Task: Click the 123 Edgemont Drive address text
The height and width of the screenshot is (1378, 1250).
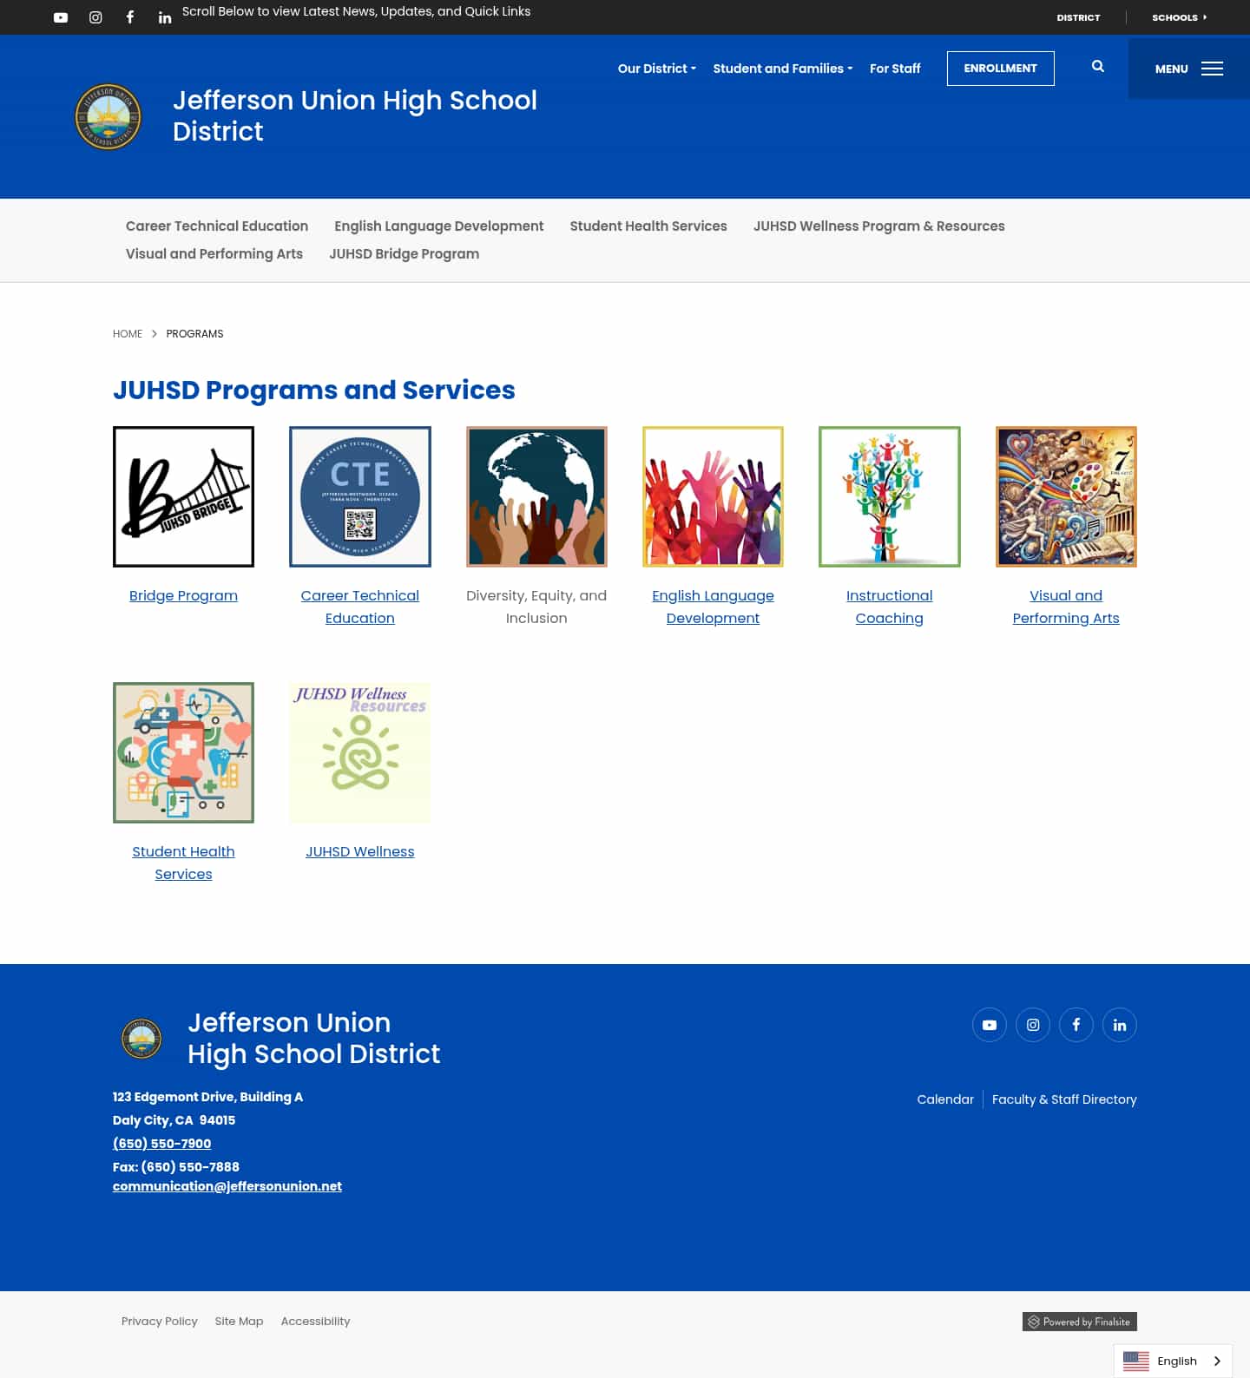Action: (x=207, y=1097)
